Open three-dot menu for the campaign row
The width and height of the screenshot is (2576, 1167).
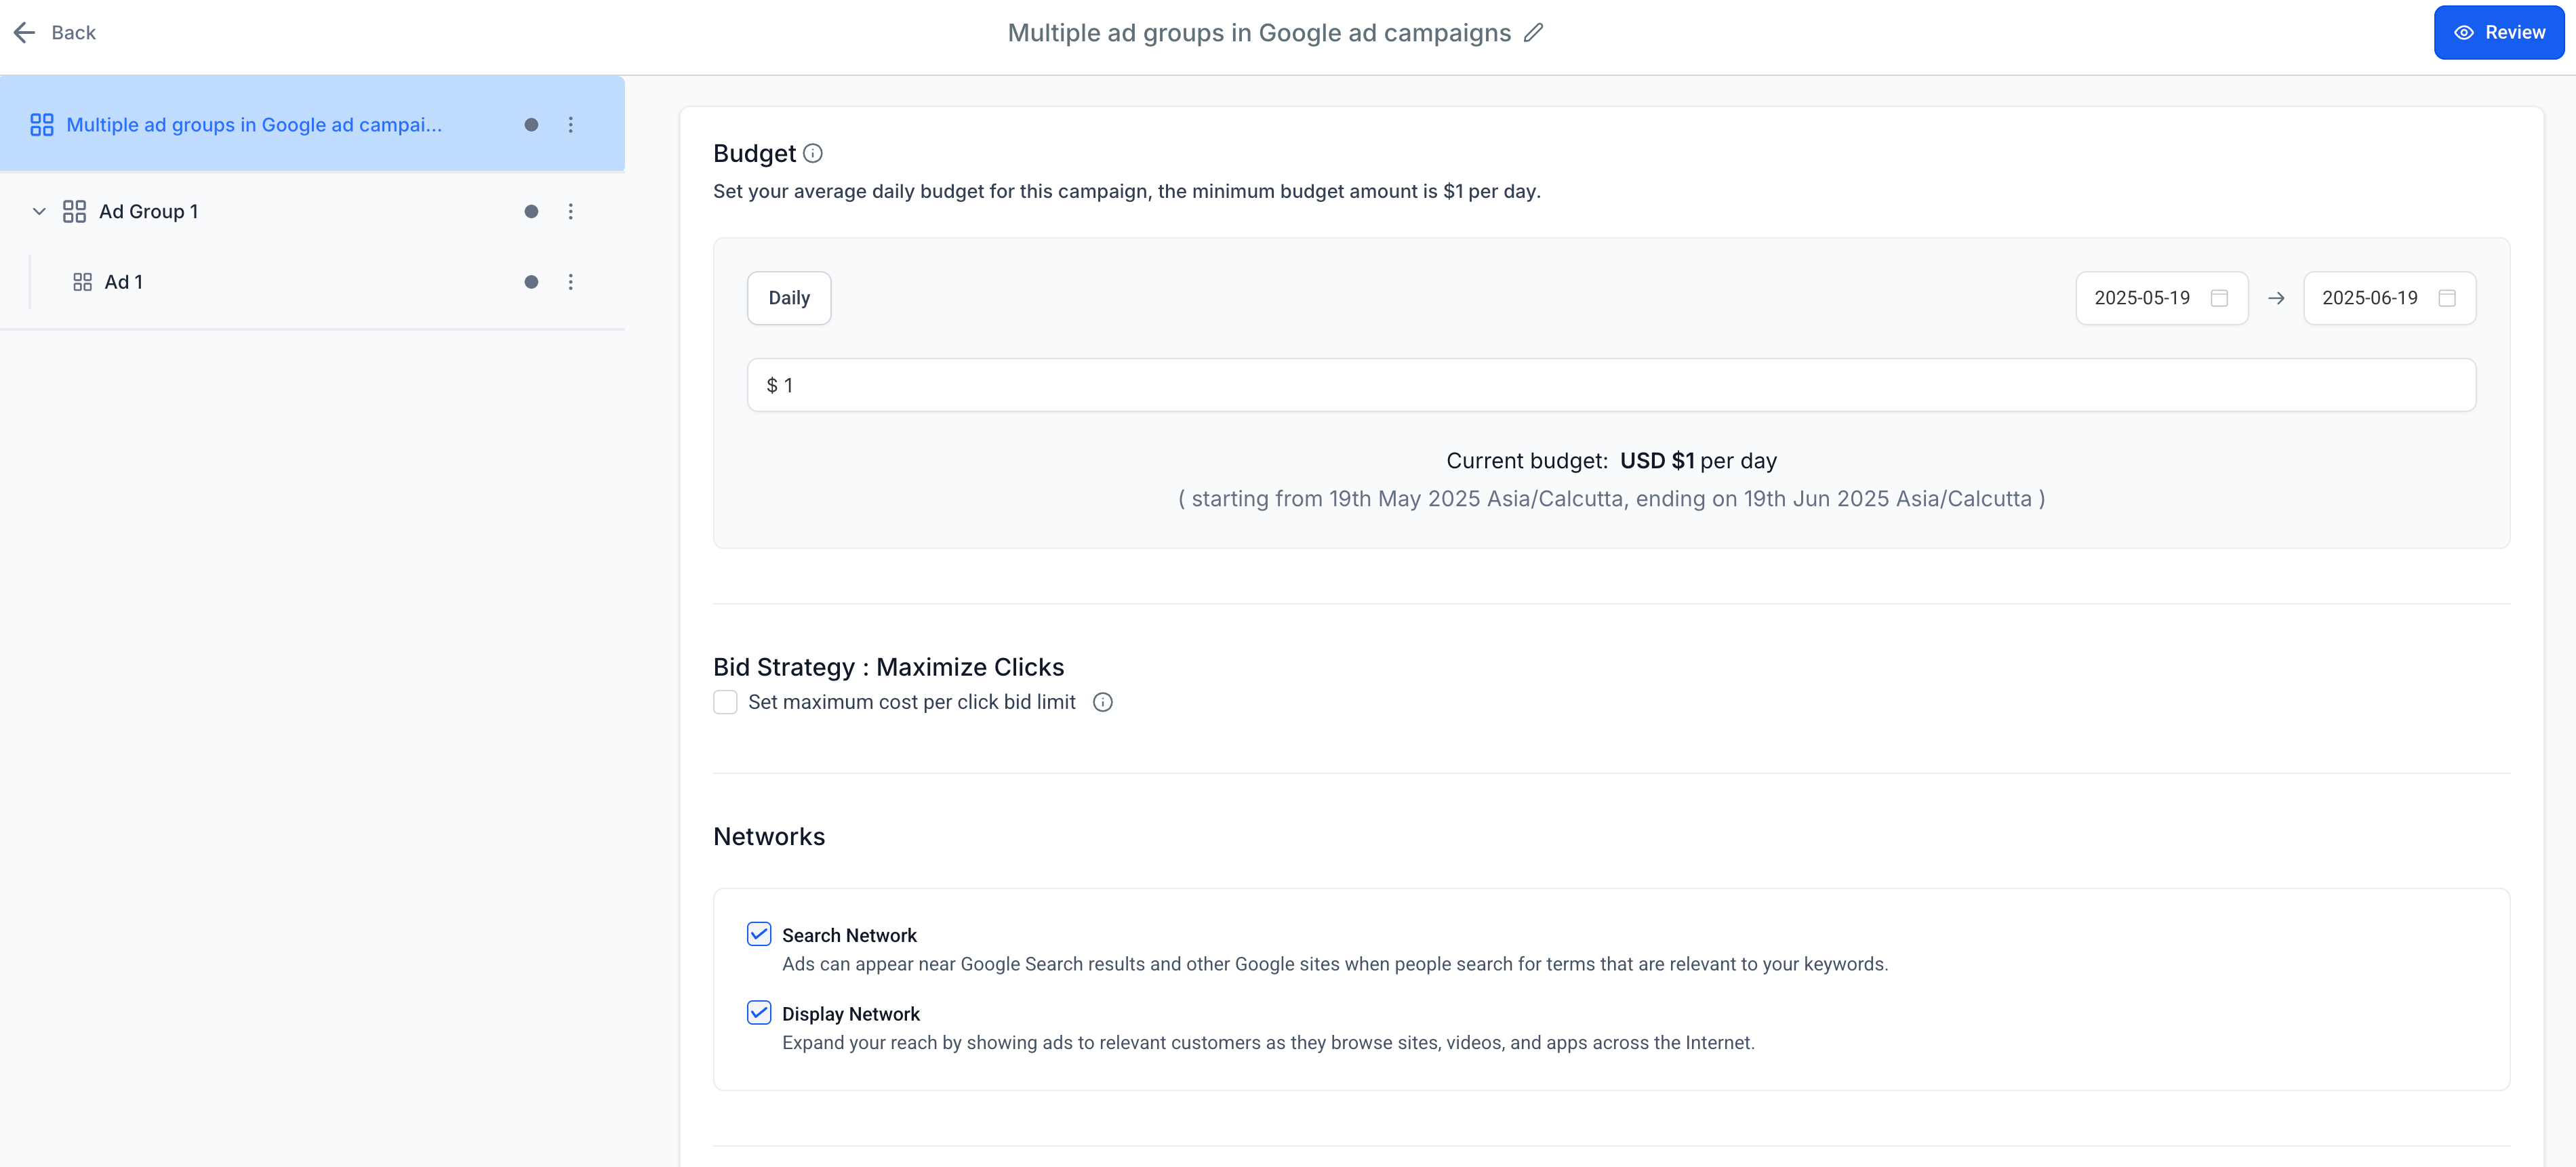(571, 125)
